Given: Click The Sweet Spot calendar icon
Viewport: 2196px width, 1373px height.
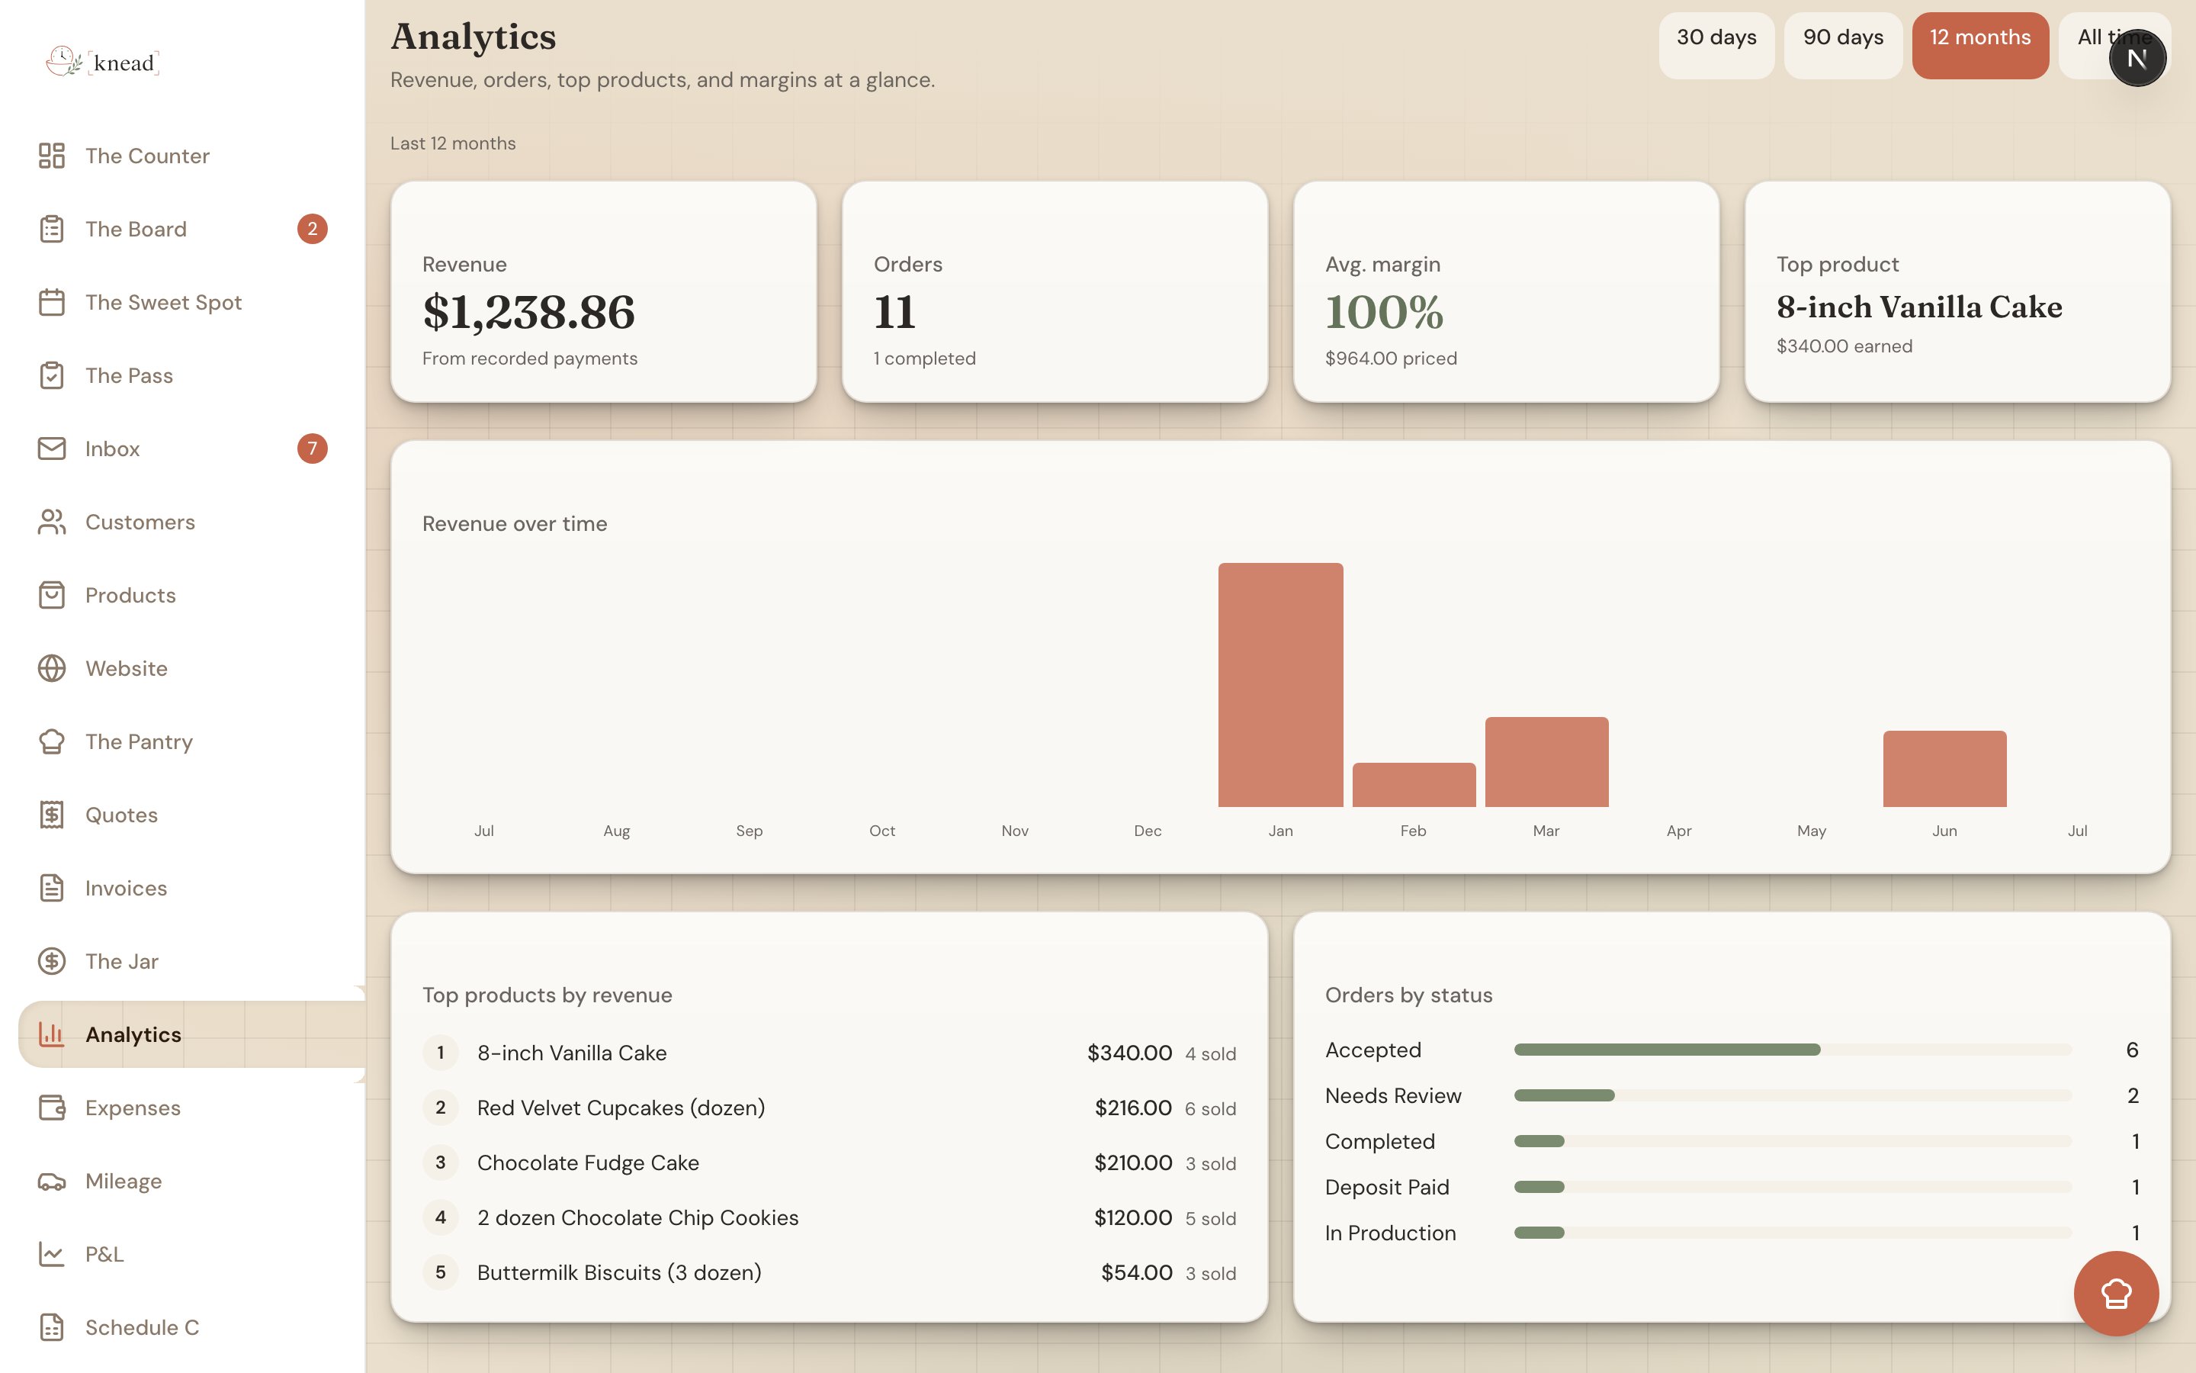Looking at the screenshot, I should point(52,302).
